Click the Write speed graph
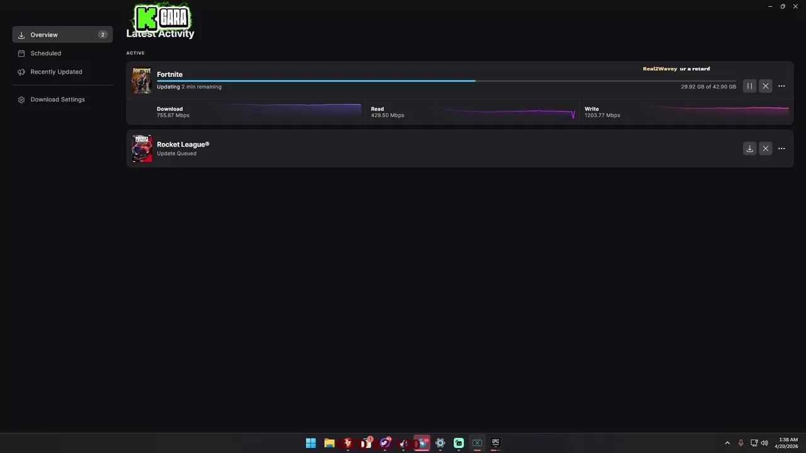This screenshot has height=453, width=806. 718,110
